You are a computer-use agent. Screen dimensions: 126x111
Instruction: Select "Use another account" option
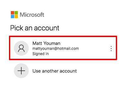click(x=55, y=71)
